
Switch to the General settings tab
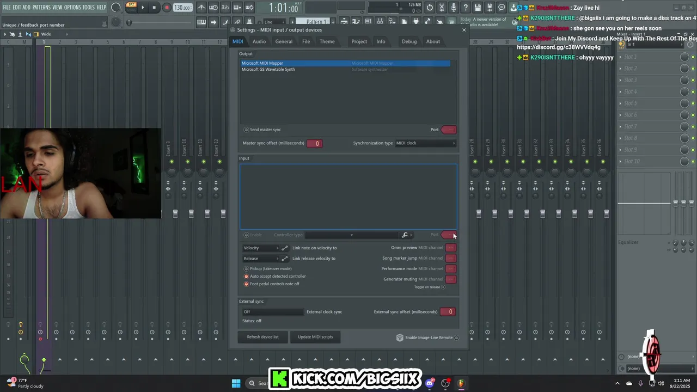[x=284, y=41]
